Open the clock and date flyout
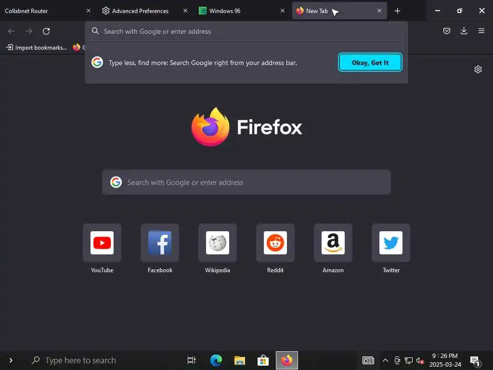 click(445, 360)
